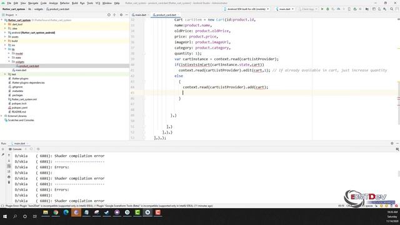Click the down arrow in Run console

[x=9, y=161]
